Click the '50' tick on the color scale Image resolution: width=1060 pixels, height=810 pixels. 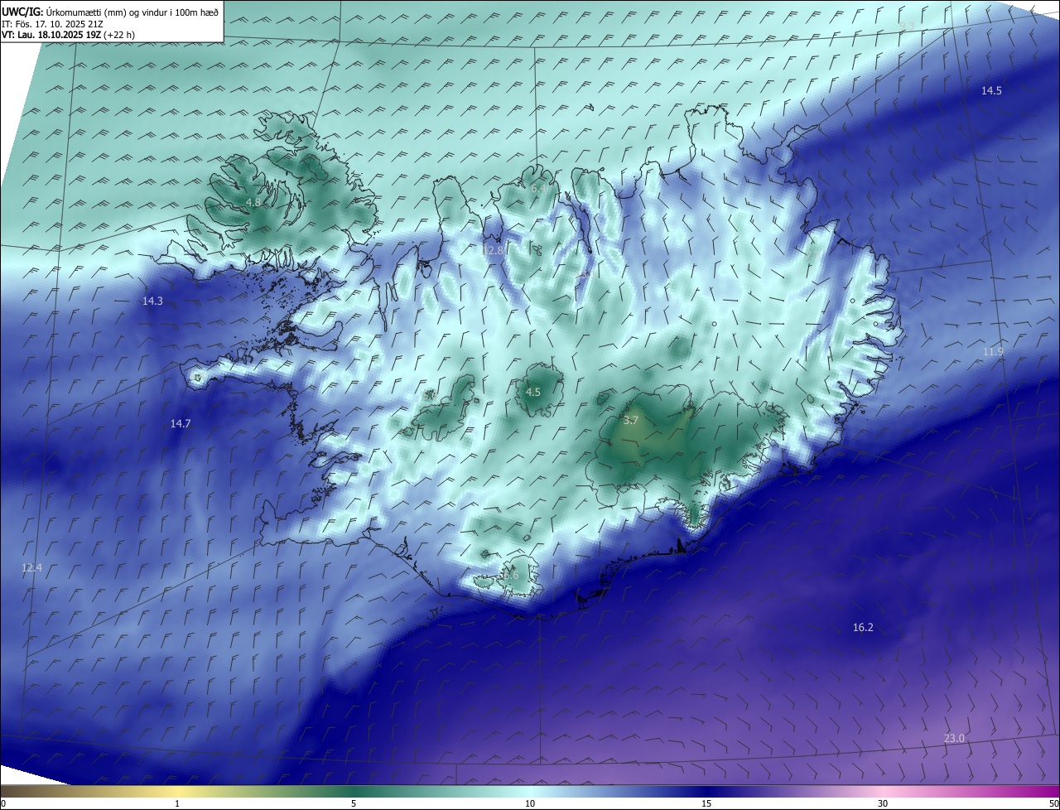point(1053,803)
